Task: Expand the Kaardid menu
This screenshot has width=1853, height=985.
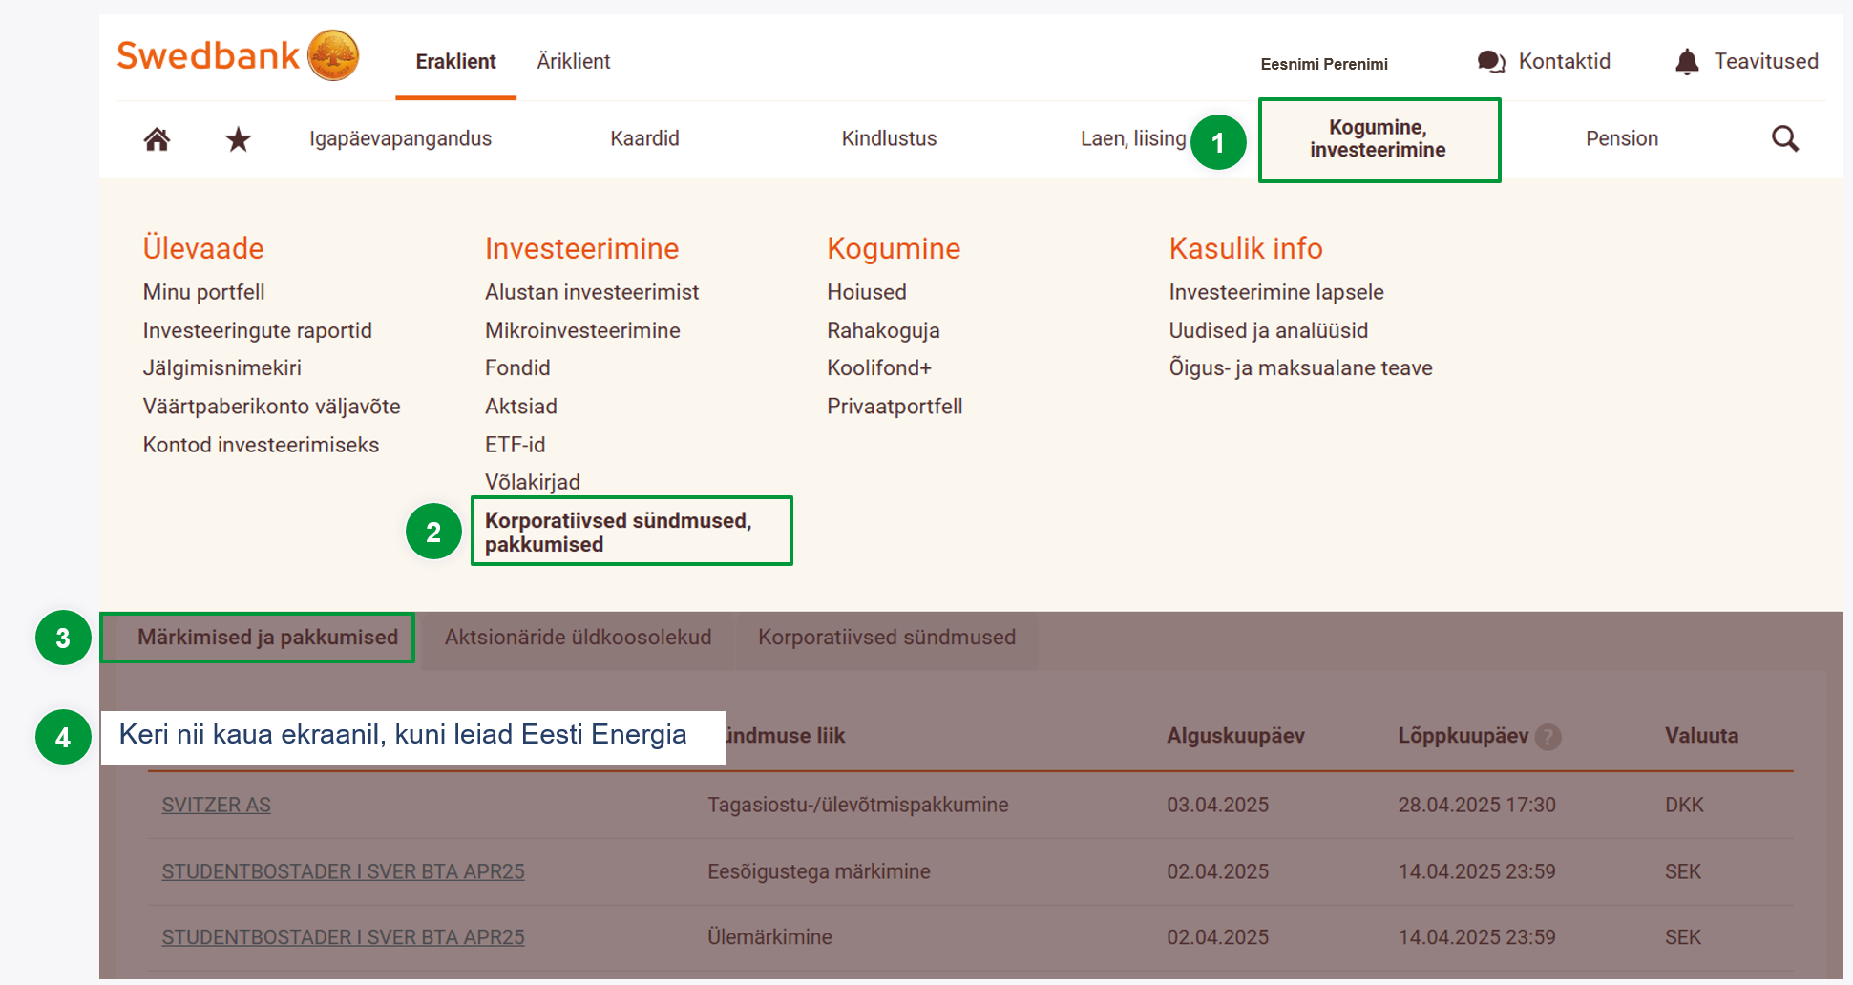Action: point(644,139)
